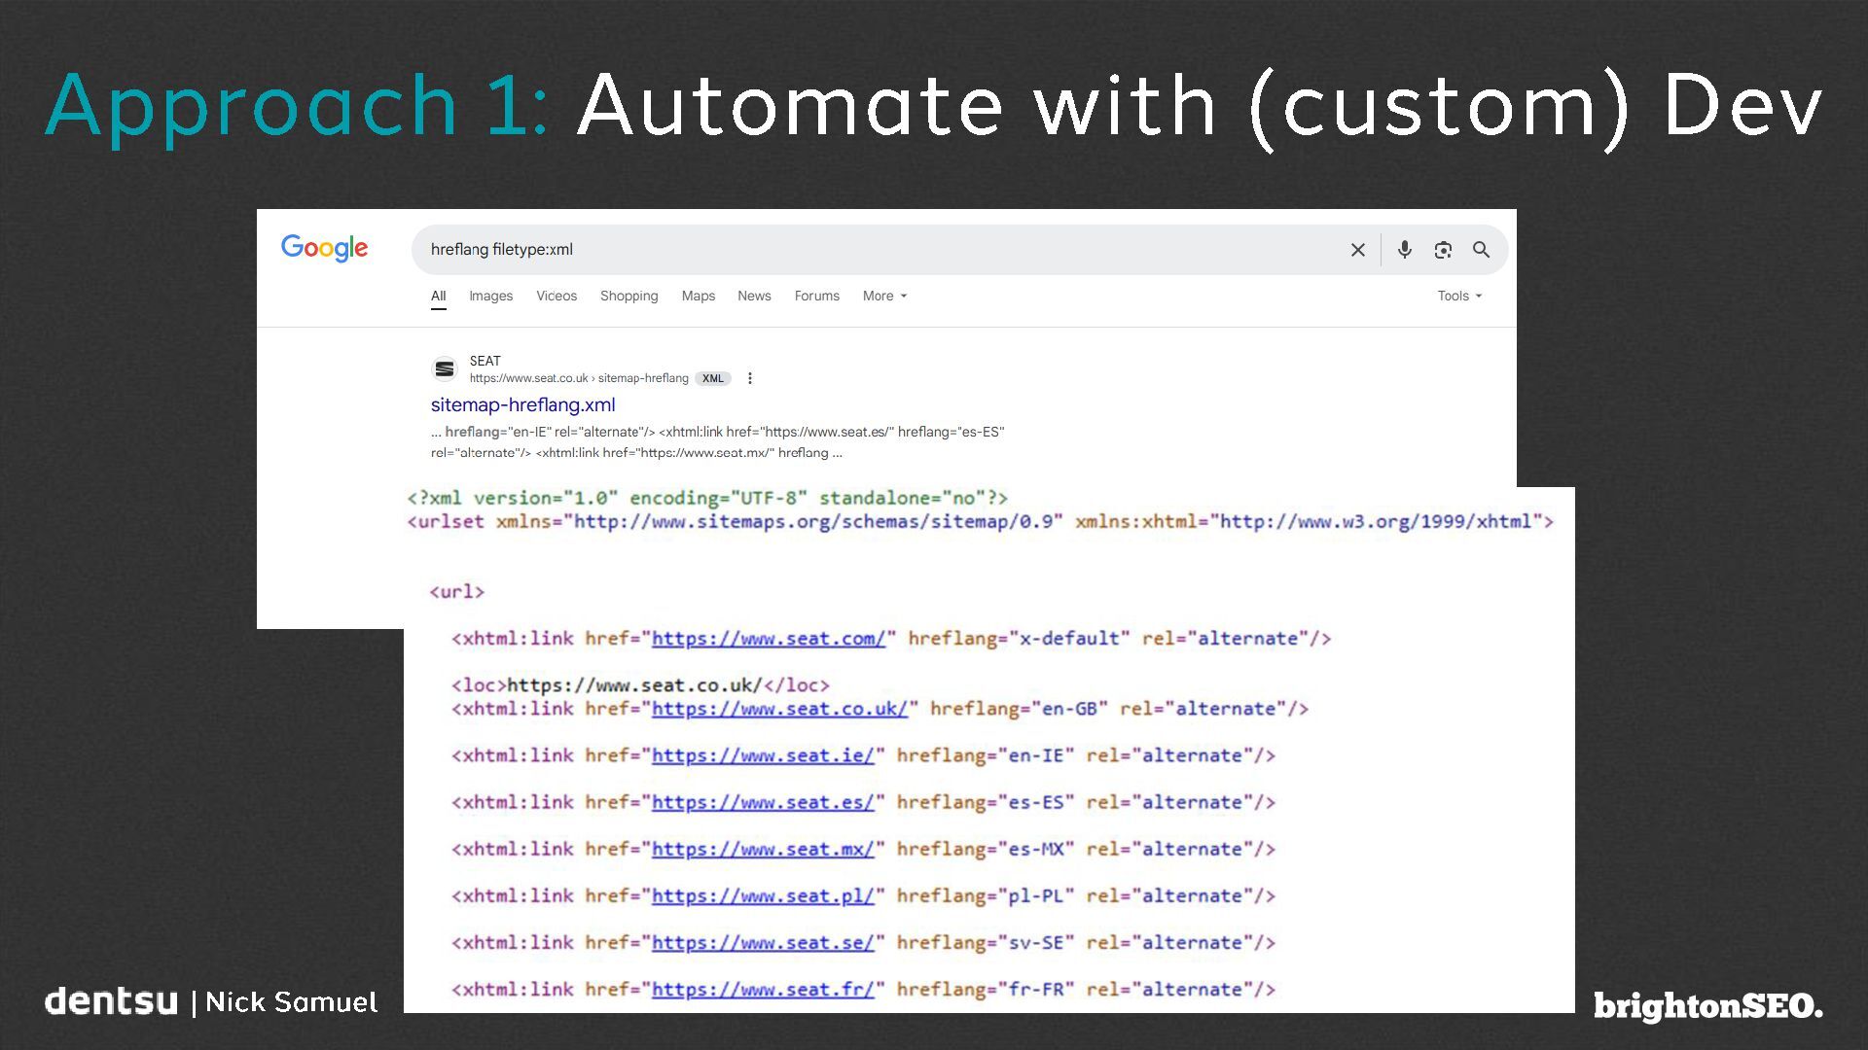This screenshot has width=1868, height=1050.
Task: Select the Maps tab
Action: [x=698, y=296]
